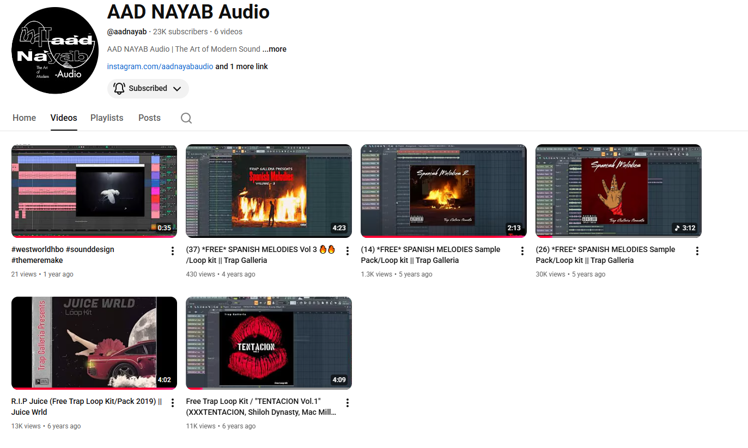Play the Juice WRLD Loop Kit thumbnail
Screen dimensions: 748x448
click(94, 343)
